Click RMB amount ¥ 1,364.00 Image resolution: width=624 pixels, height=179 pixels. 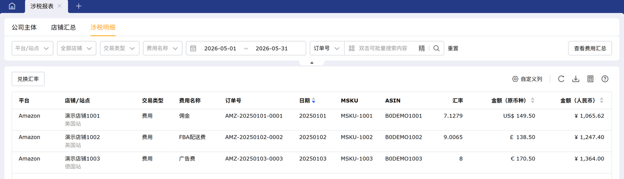pyautogui.click(x=589, y=159)
